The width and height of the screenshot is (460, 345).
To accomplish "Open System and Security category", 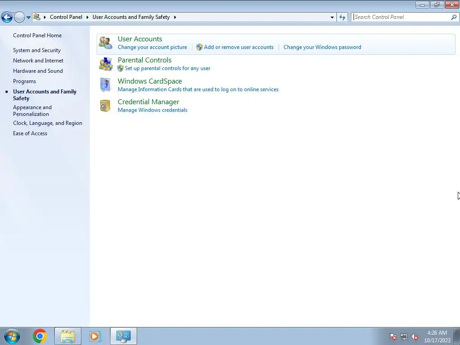I will click(x=37, y=50).
